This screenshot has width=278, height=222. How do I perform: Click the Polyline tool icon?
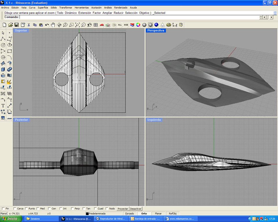click(x=3, y=39)
